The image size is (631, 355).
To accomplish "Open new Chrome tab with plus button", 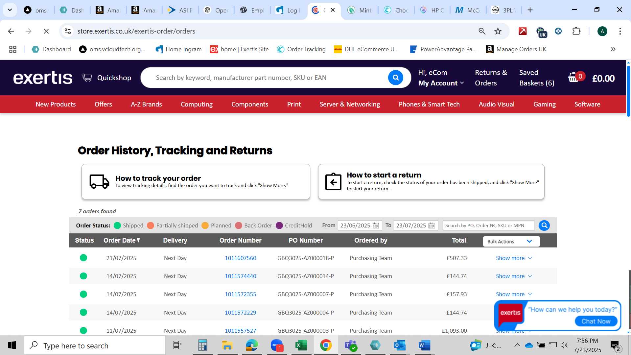I will click(x=530, y=10).
